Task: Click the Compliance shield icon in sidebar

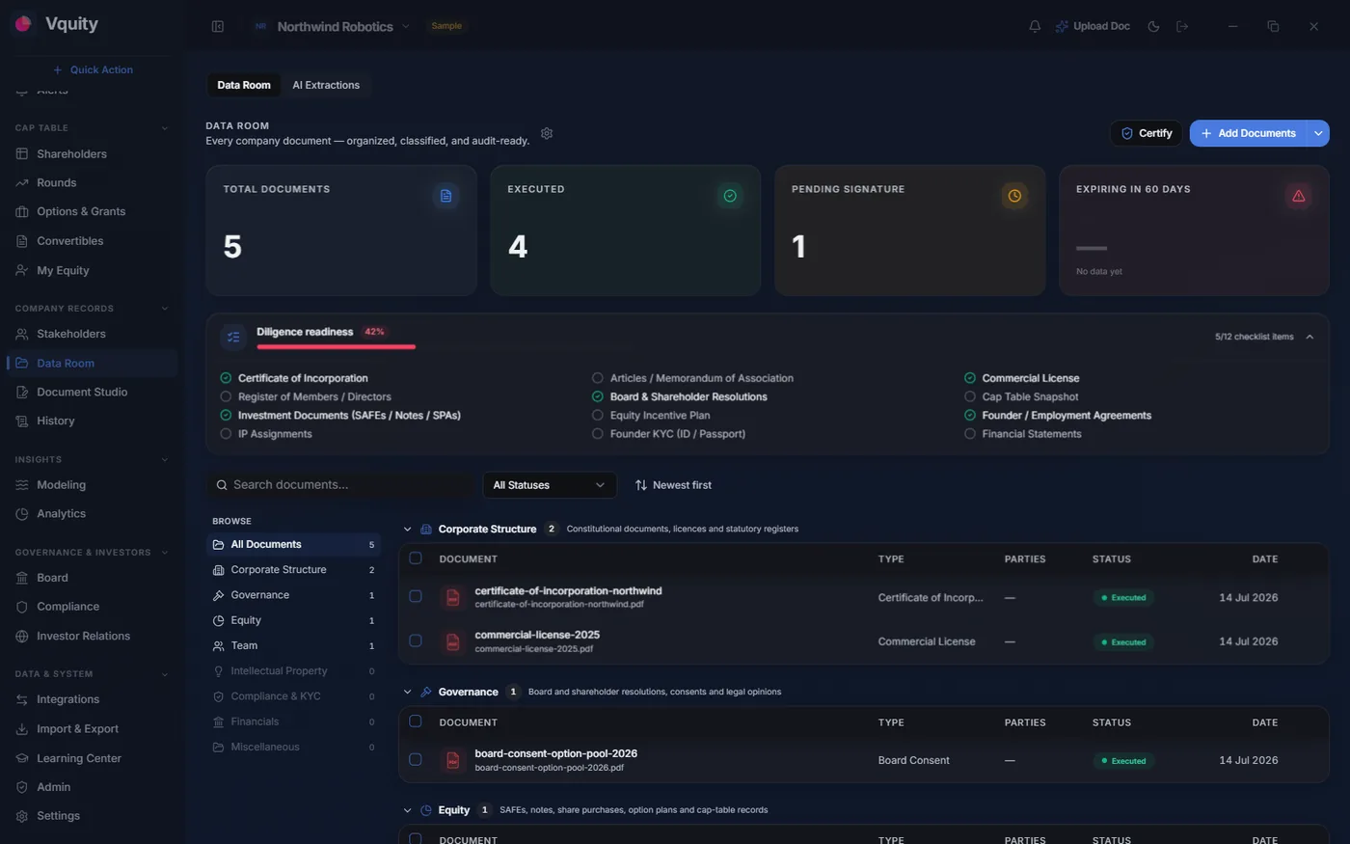Action: pyautogui.click(x=22, y=607)
